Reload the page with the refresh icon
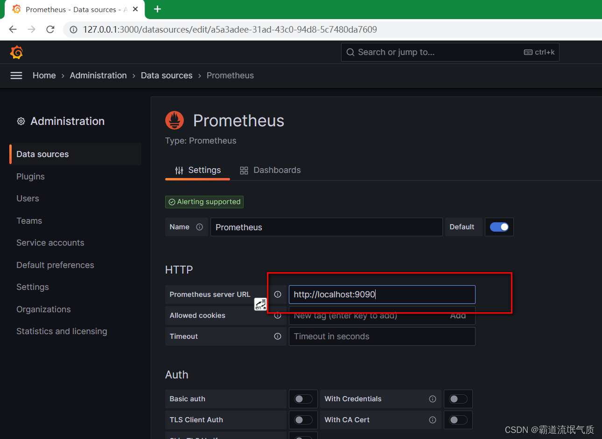602x439 pixels. pyautogui.click(x=50, y=29)
